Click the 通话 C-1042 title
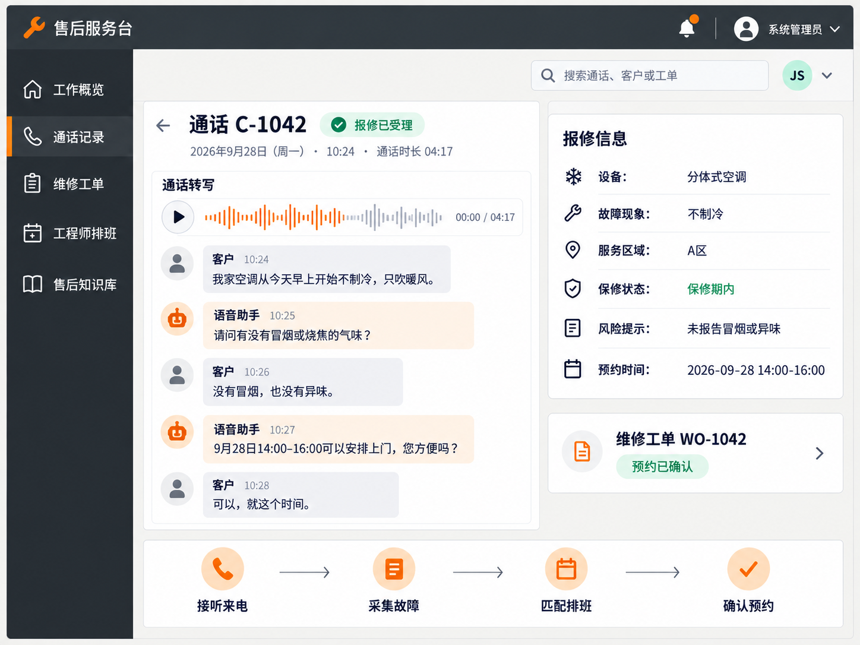Screen dimensions: 860x645 click(248, 125)
